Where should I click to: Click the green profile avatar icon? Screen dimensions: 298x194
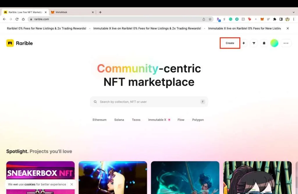(274, 43)
